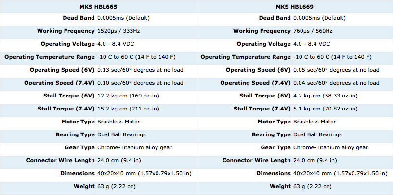This screenshot has height=195, width=393.
Task: Click the HBL665 Weight label
Action: 84,186
